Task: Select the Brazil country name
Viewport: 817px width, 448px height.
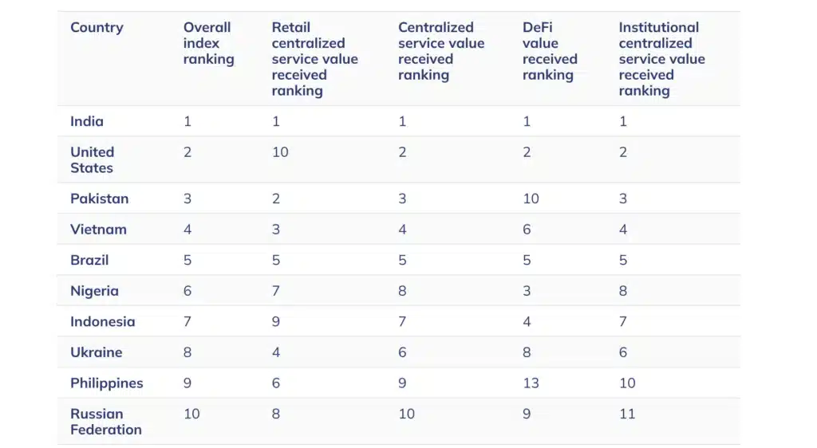Action: (x=89, y=260)
